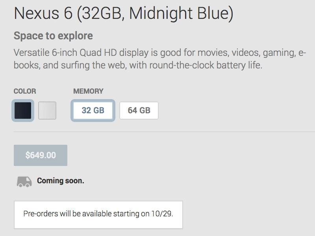Switch memory to 64 GB
315x236 pixels.
point(139,111)
